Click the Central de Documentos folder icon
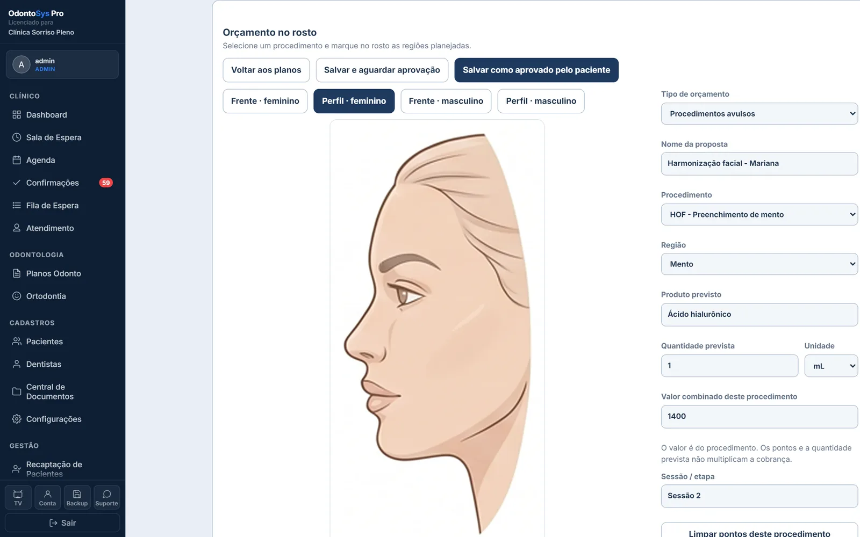This screenshot has height=537, width=860. 17,391
